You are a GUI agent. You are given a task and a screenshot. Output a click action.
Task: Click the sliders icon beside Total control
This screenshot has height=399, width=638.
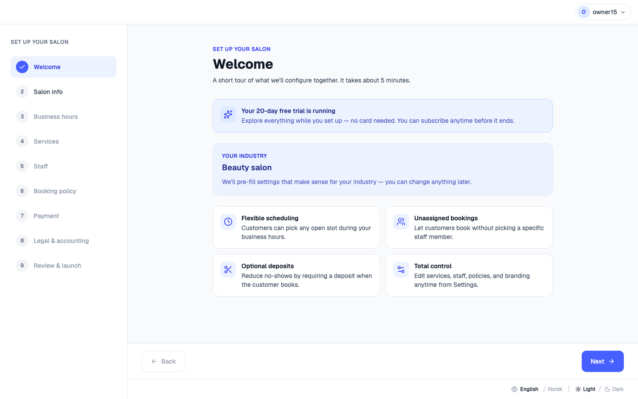(x=401, y=270)
